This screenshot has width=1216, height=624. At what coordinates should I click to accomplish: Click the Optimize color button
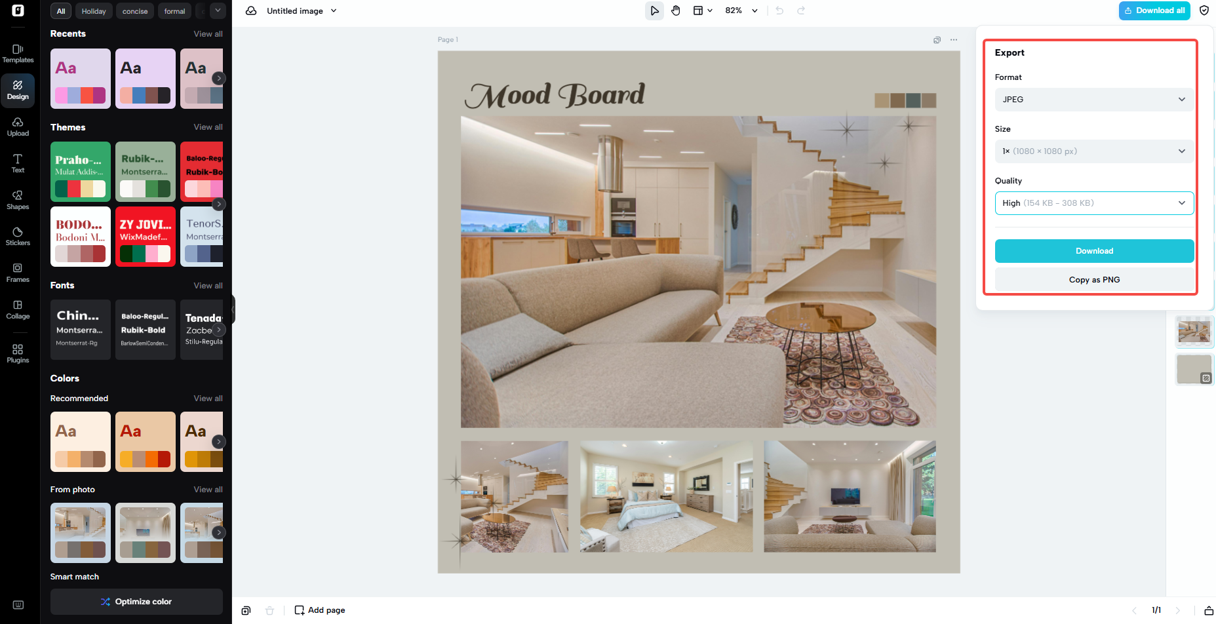click(136, 602)
